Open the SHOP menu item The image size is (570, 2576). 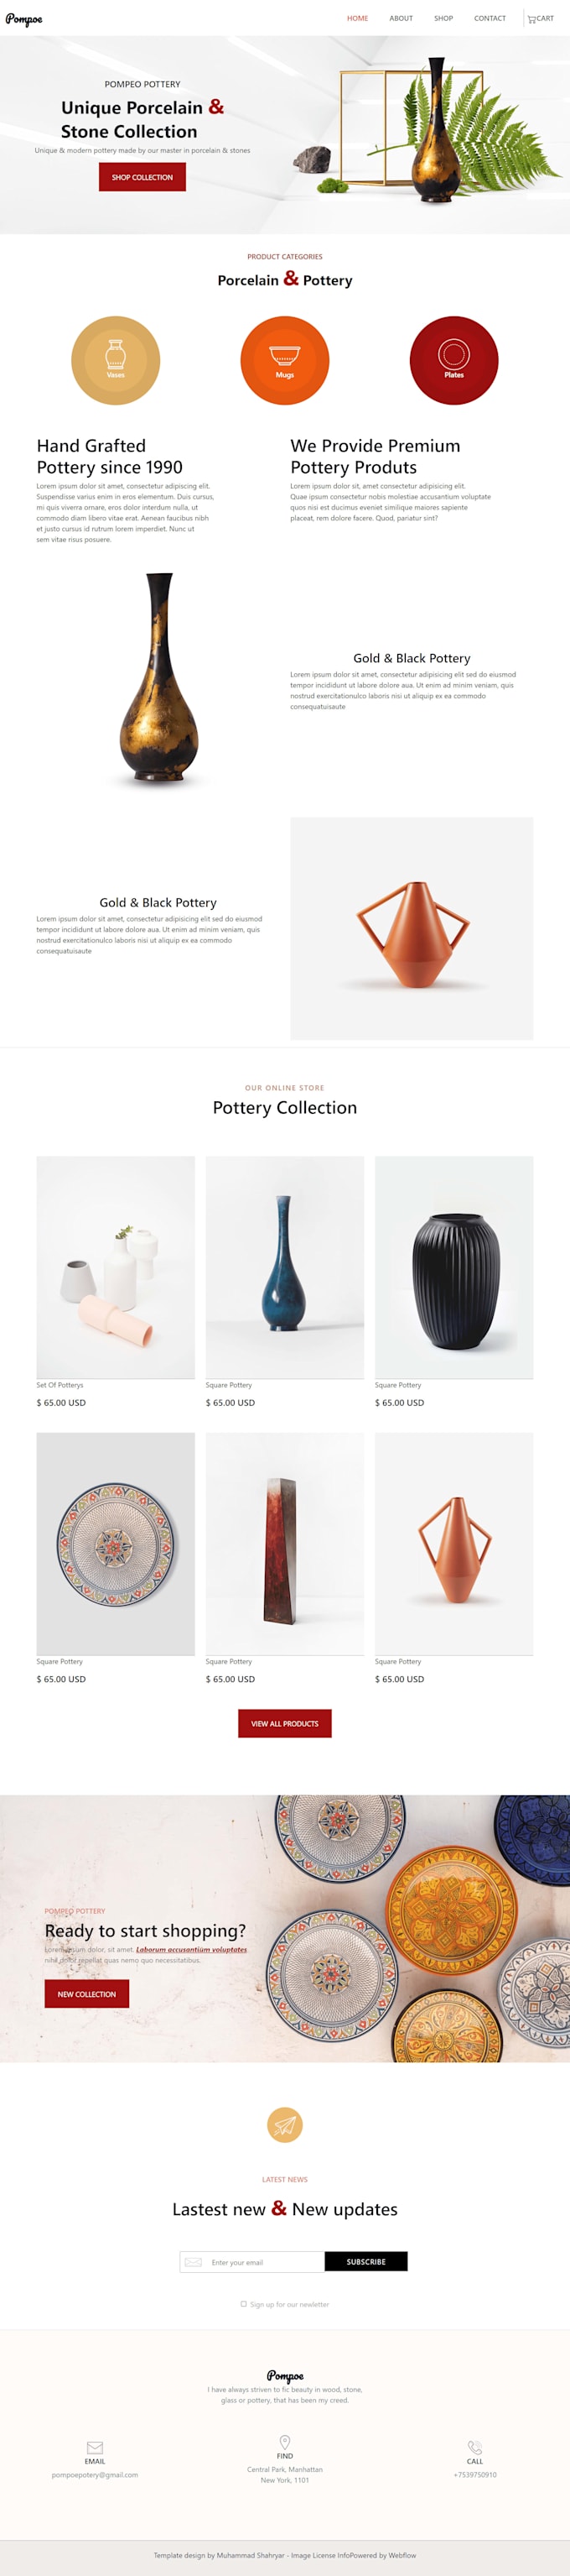coord(443,18)
